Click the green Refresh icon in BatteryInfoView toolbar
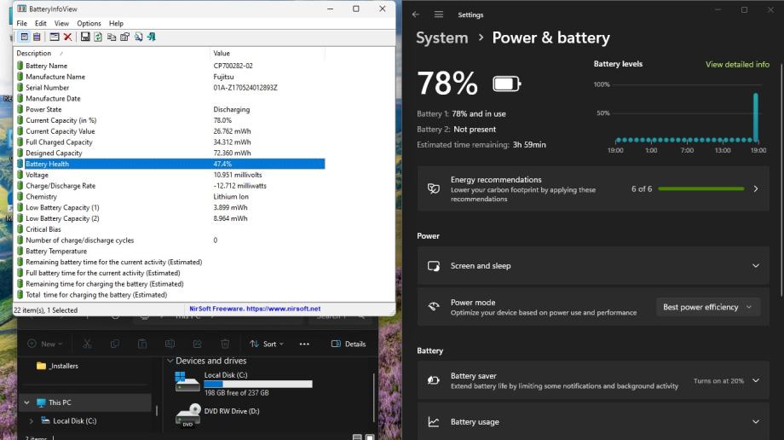Image resolution: width=784 pixels, height=440 pixels. 98,37
